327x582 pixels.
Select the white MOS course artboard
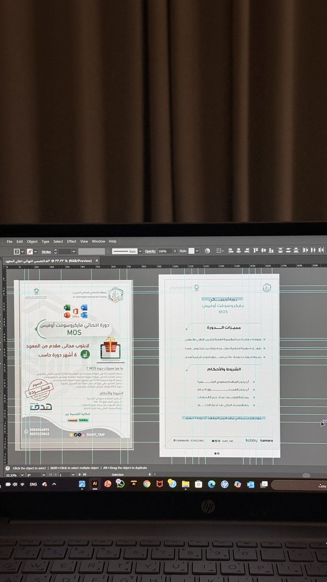(x=219, y=365)
